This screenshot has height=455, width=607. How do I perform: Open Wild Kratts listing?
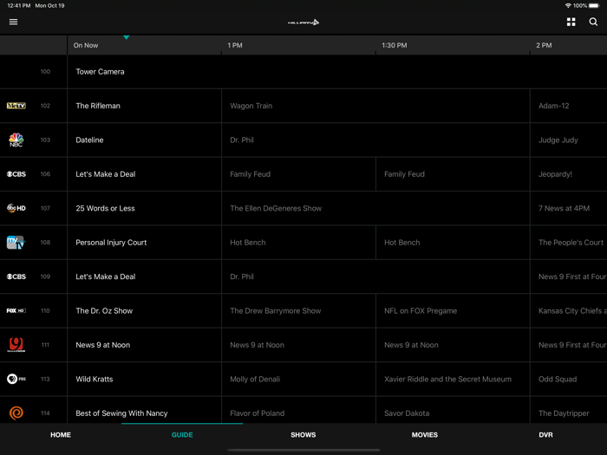[x=145, y=379]
